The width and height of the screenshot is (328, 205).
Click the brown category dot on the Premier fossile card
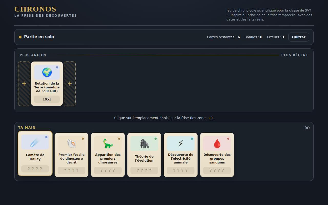[83, 139]
